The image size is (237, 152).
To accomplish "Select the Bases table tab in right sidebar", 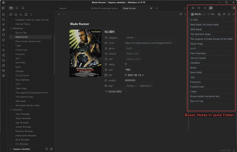I will 211,8.
